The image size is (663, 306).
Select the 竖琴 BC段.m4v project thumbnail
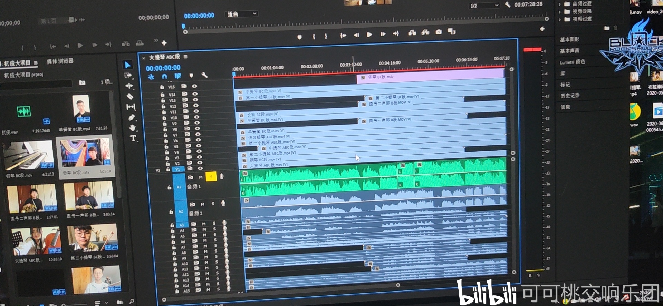tap(85, 154)
